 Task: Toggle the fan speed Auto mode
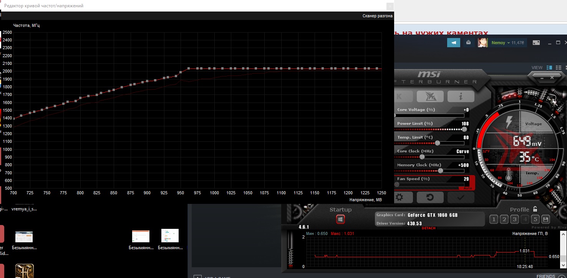[x=468, y=189]
